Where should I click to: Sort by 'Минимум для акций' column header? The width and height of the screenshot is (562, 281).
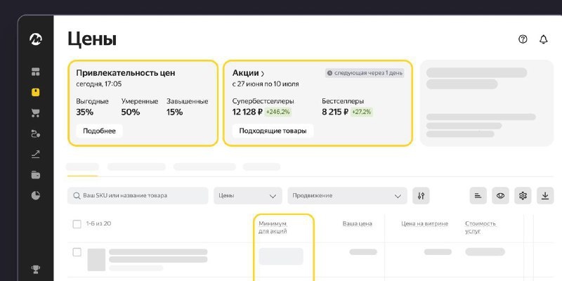273,227
